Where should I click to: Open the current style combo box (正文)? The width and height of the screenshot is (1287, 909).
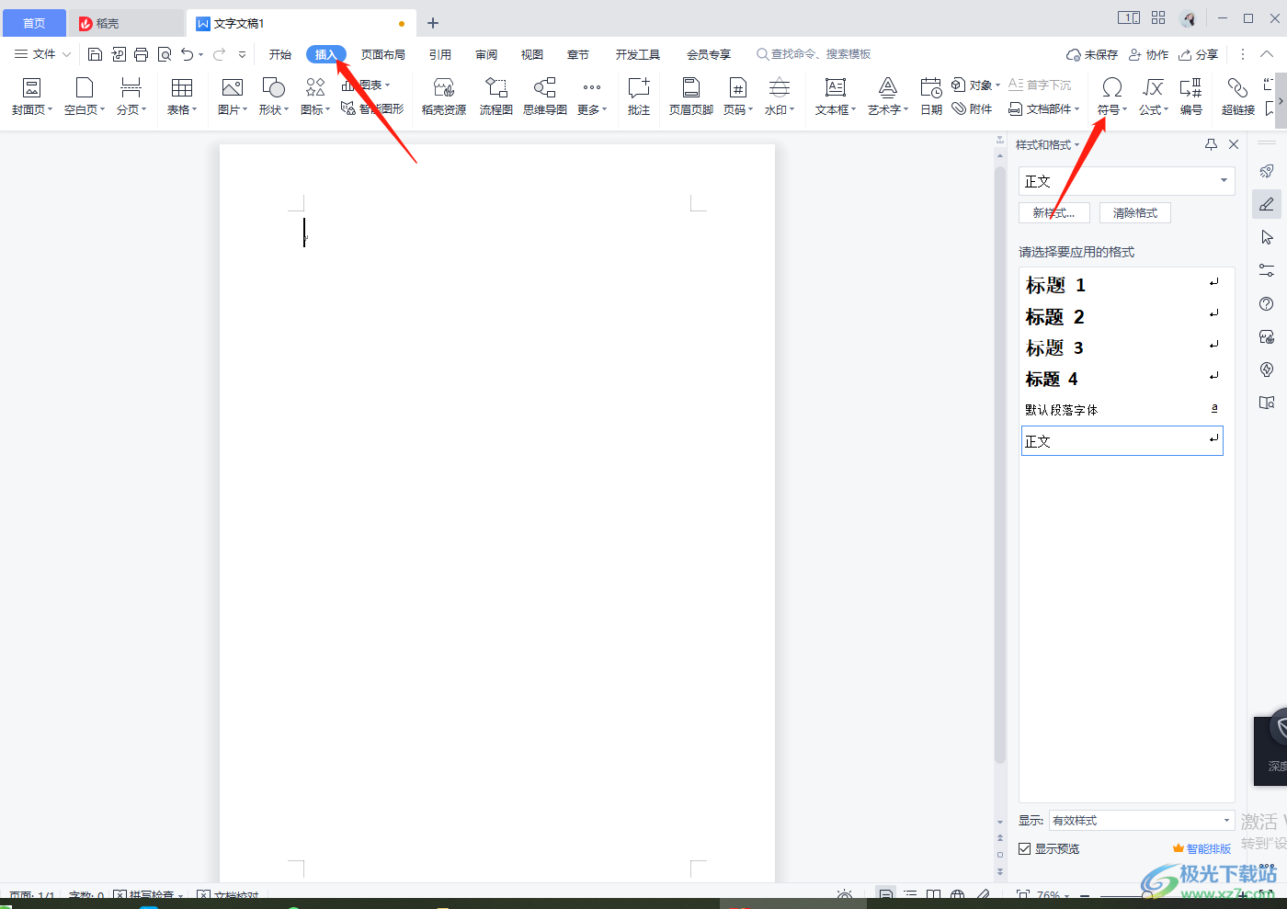1126,181
